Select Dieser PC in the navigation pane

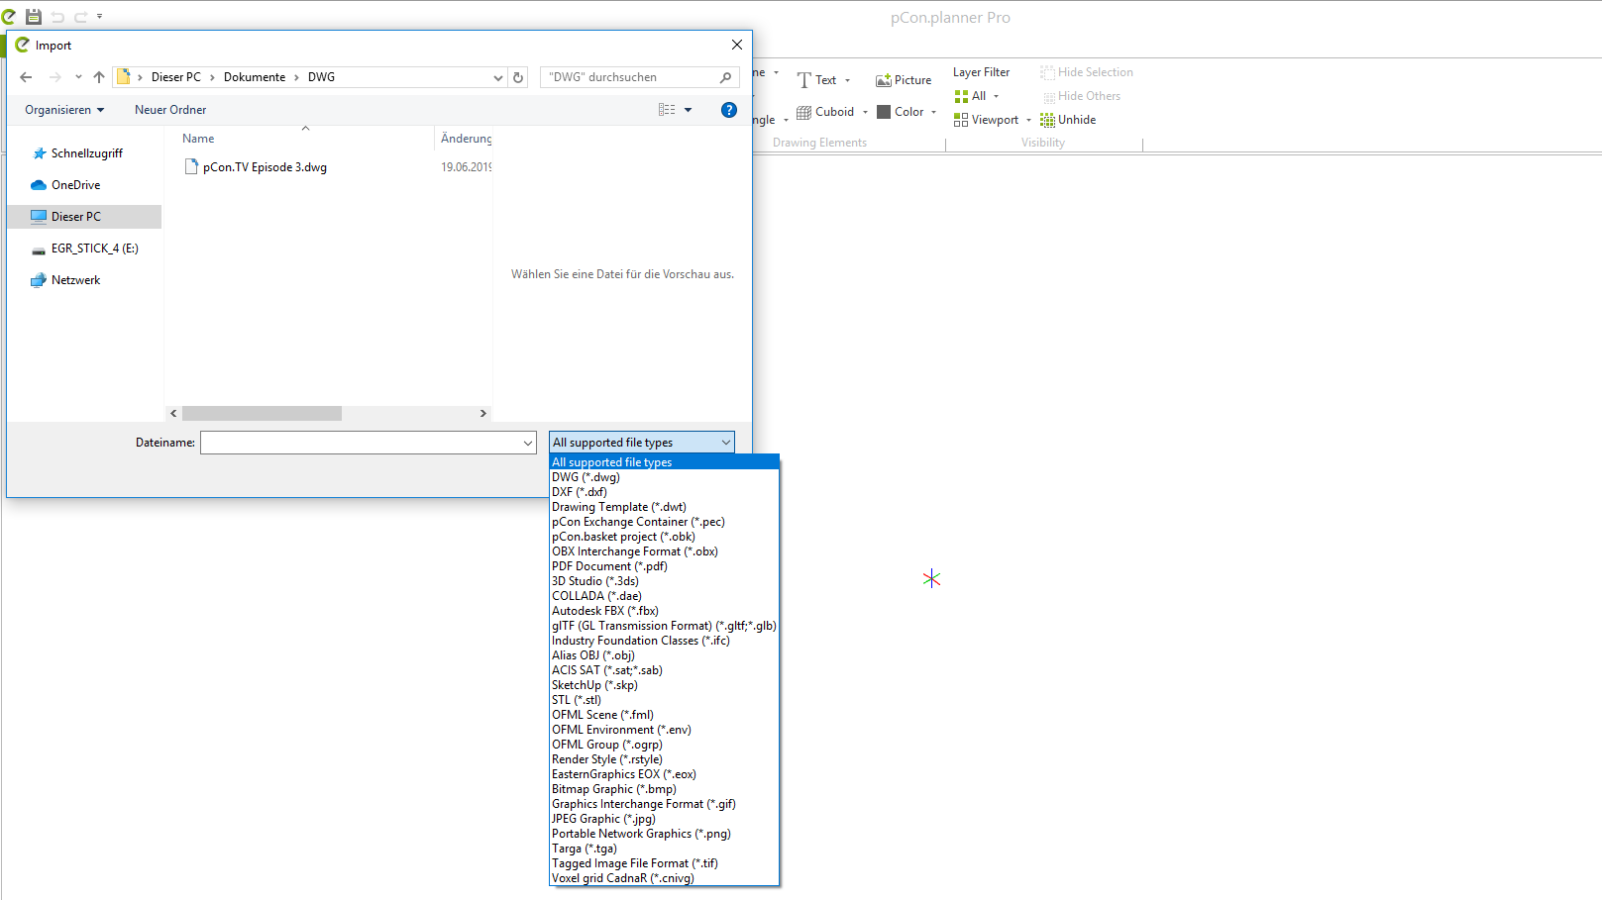click(75, 217)
